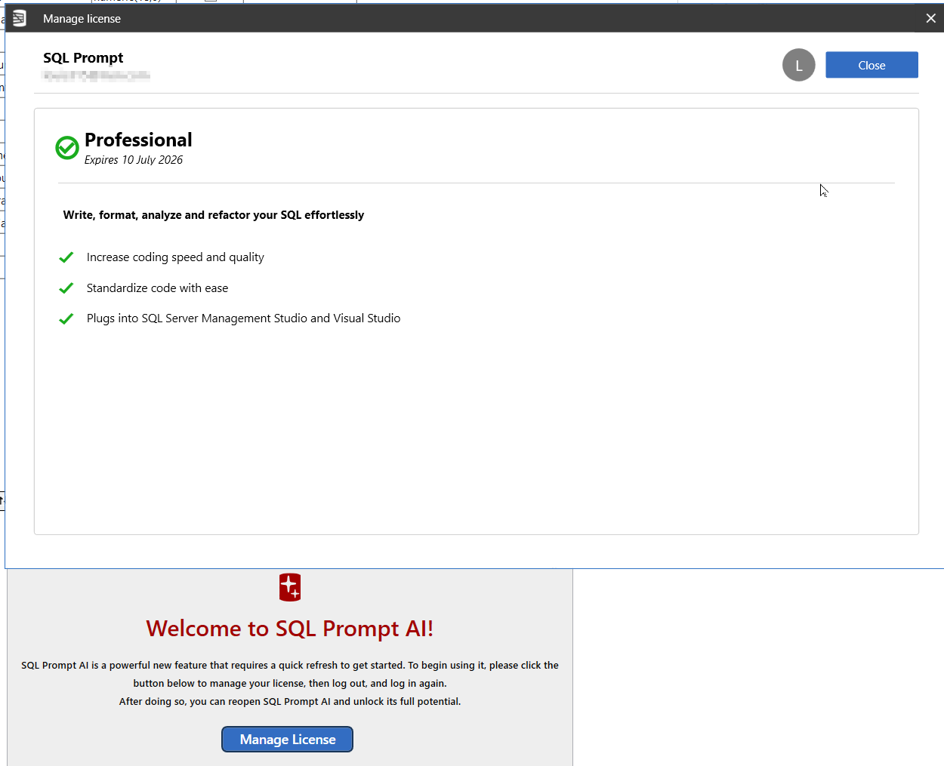Open license settings via Manage License button
Screen dimensions: 944x766
287,740
